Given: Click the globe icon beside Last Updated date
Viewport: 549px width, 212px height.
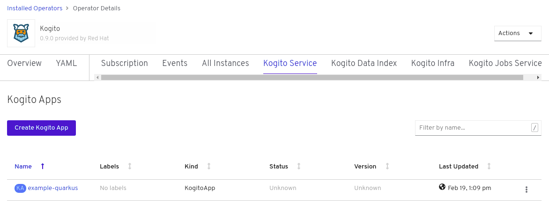Looking at the screenshot, I should tap(442, 187).
